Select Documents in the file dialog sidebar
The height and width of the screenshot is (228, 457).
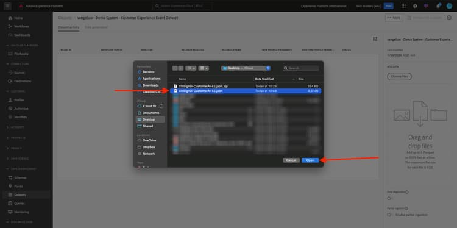coord(151,113)
